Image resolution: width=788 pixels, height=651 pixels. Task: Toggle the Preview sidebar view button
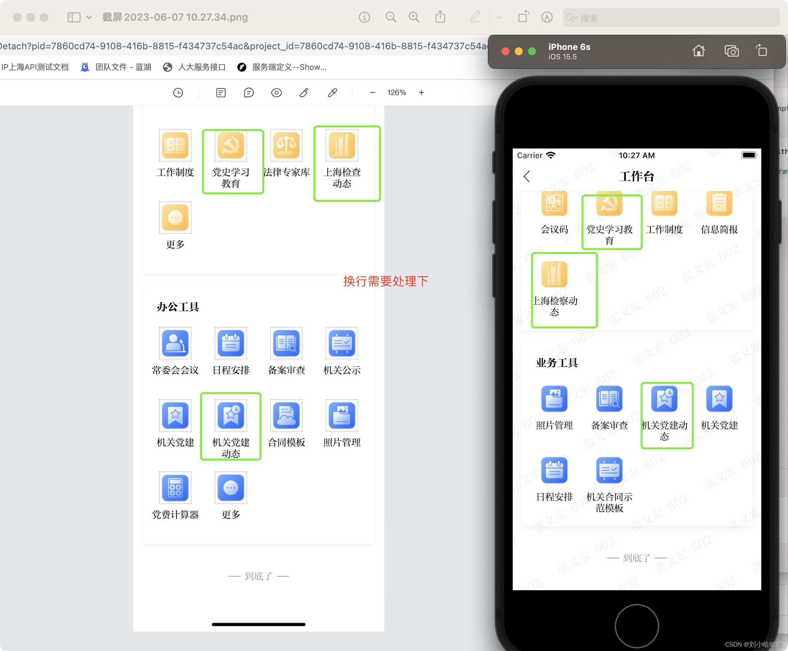pos(74,17)
